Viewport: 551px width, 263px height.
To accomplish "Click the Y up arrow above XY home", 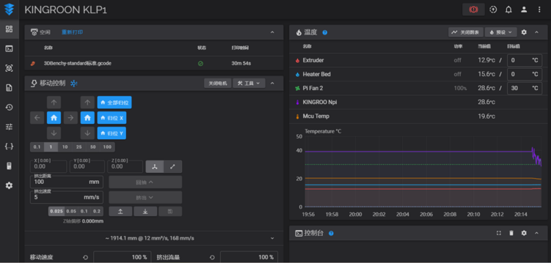I will click(x=54, y=102).
